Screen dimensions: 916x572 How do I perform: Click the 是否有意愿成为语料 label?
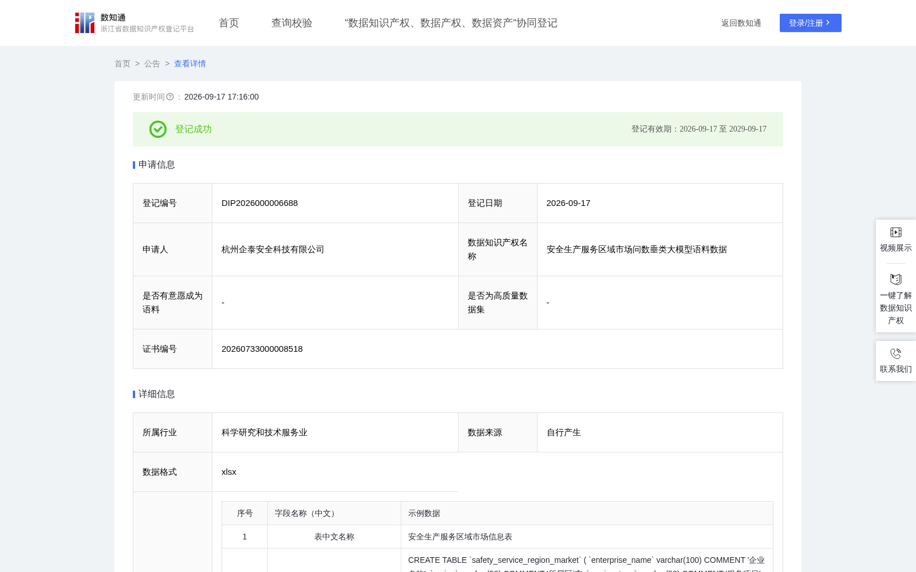(173, 303)
